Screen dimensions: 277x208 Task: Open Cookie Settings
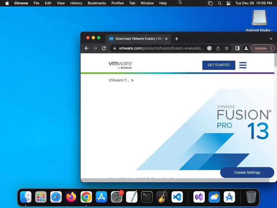coord(247,173)
